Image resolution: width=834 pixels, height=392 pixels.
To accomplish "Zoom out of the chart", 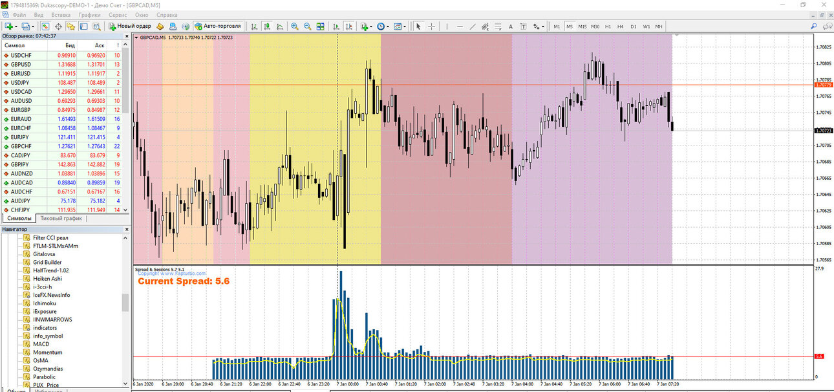I will pyautogui.click(x=308, y=27).
